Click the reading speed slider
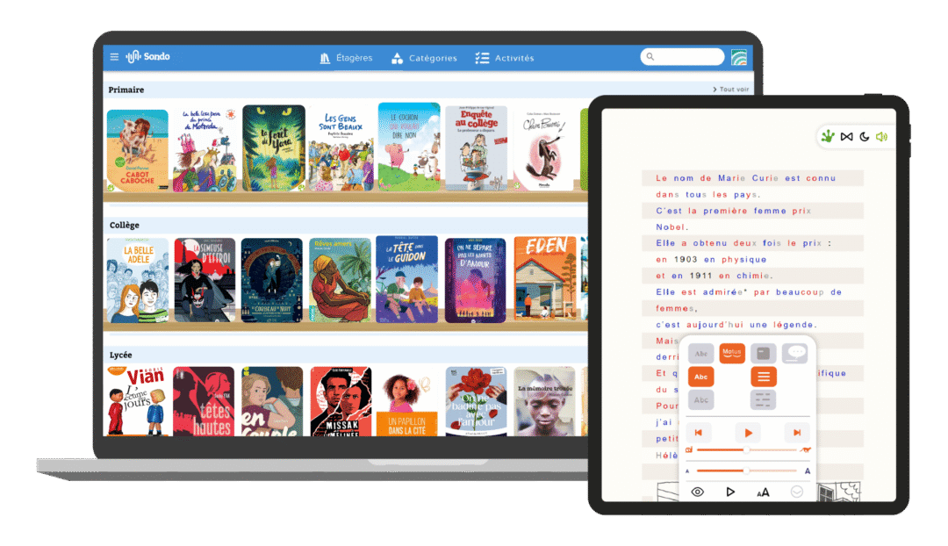The width and height of the screenshot is (948, 546). [747, 449]
